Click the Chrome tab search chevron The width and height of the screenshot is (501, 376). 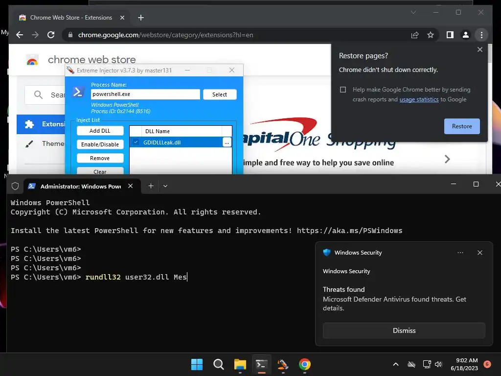pyautogui.click(x=413, y=12)
